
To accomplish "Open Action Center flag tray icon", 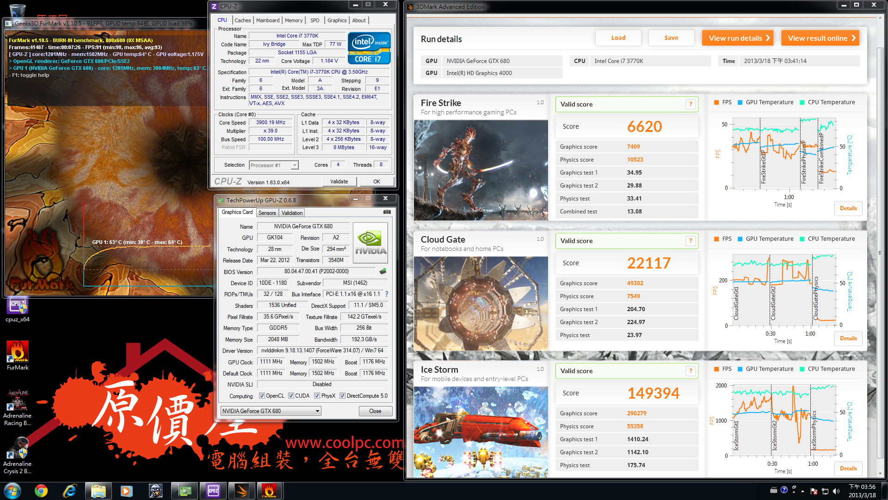I will point(814,491).
